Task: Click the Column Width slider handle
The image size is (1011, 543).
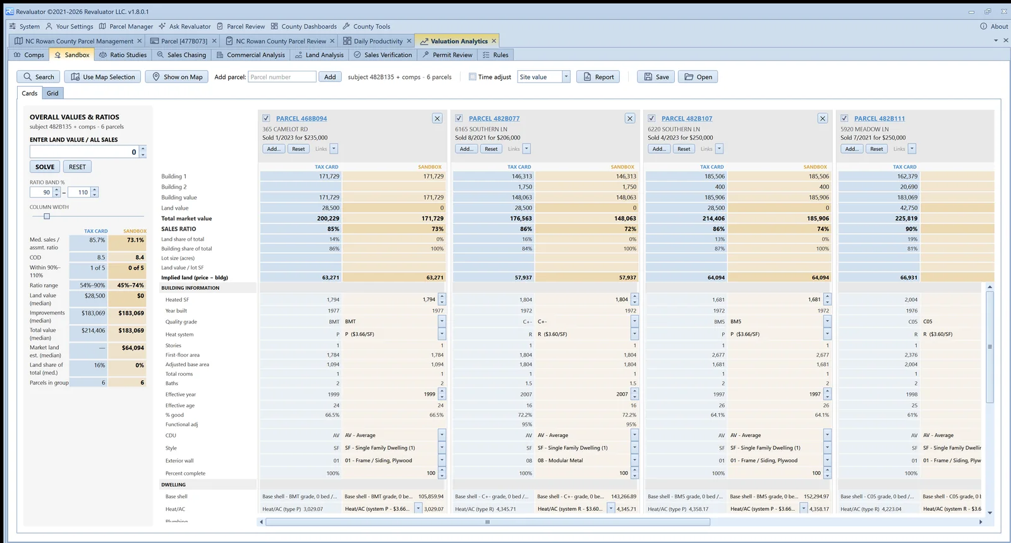Action: pyautogui.click(x=47, y=217)
